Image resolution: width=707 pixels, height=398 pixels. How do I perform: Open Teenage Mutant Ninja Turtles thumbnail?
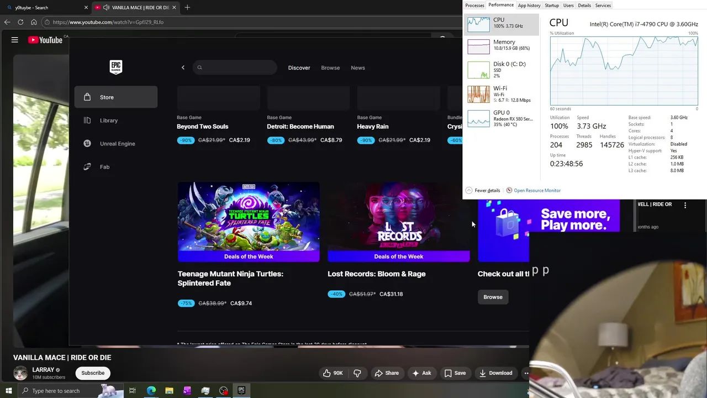click(x=249, y=221)
